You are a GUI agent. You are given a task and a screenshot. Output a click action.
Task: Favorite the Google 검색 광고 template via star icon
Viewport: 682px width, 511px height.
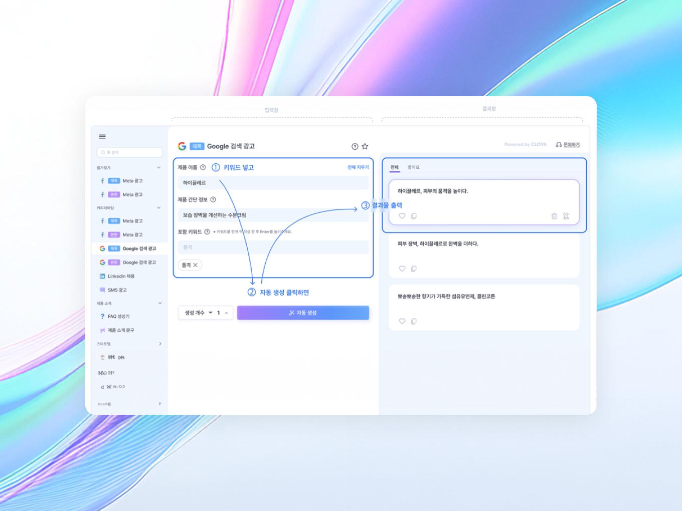pos(365,146)
